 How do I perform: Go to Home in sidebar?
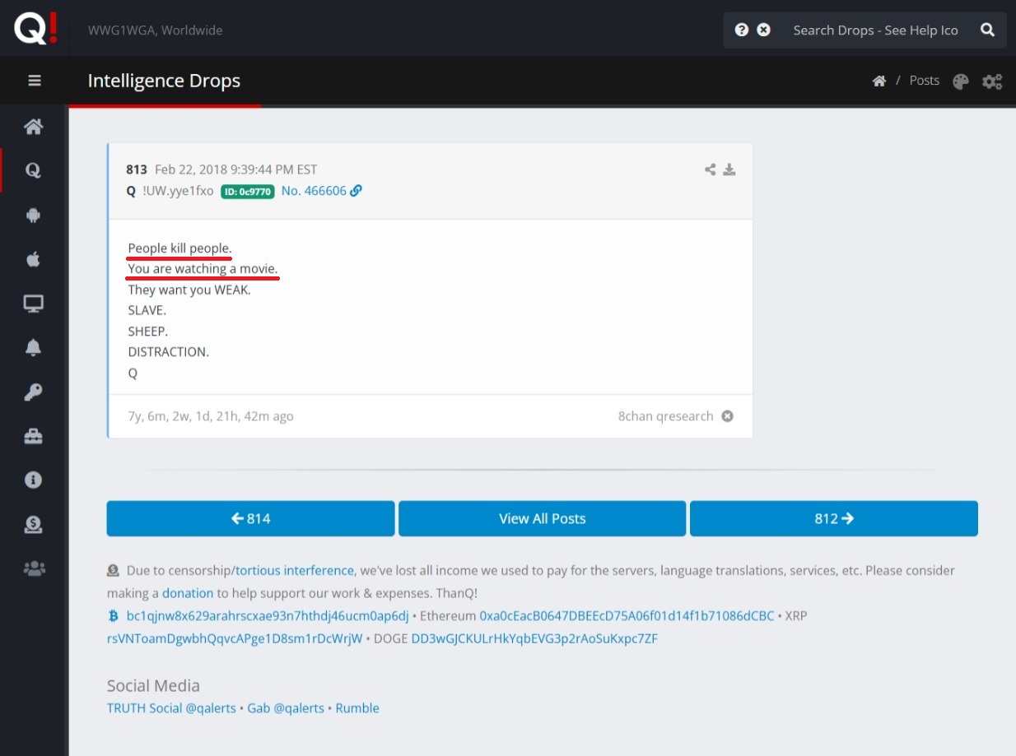click(x=33, y=127)
